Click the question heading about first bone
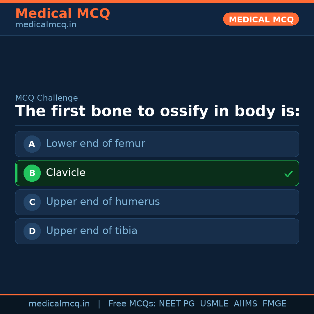The height and width of the screenshot is (314, 314). [x=157, y=111]
